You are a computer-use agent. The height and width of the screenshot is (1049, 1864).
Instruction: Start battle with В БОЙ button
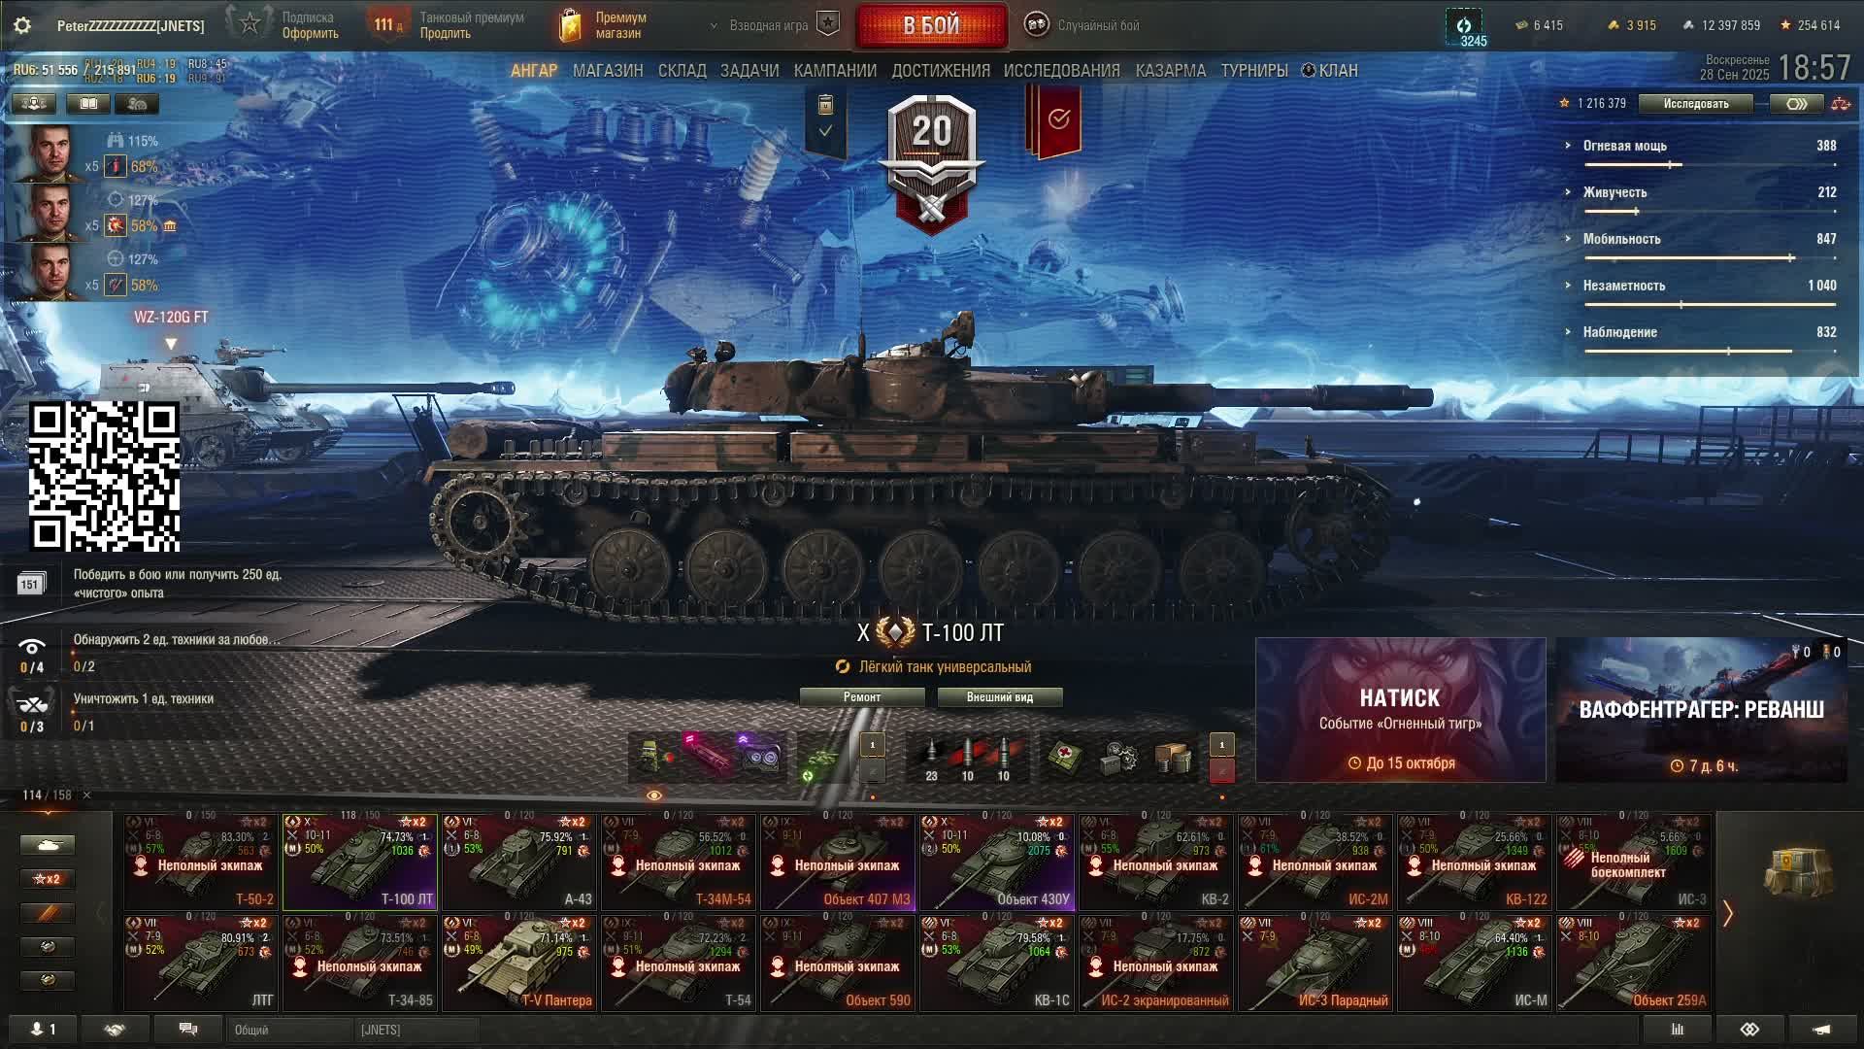tap(932, 26)
